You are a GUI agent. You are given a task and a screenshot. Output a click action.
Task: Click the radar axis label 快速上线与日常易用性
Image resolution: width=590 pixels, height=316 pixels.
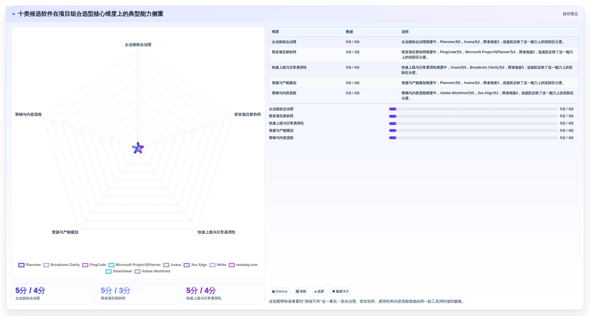tap(216, 232)
